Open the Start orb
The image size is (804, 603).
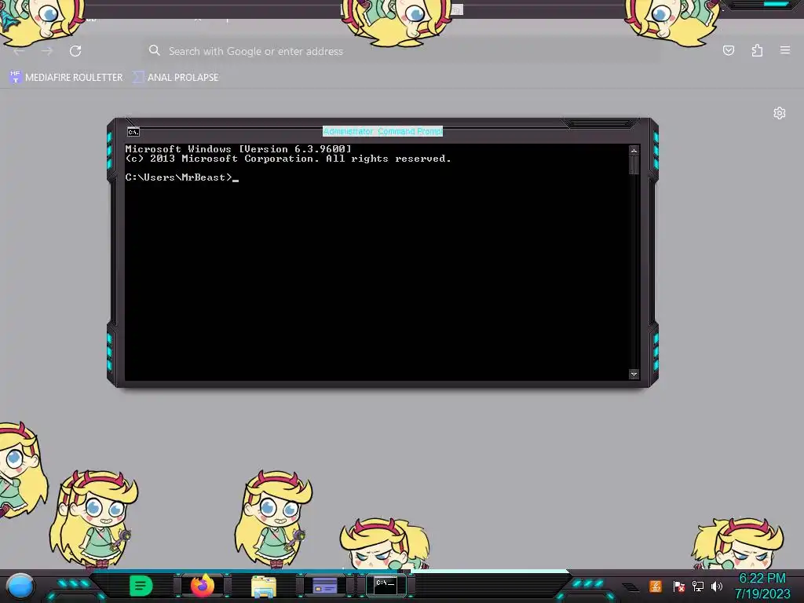click(x=20, y=586)
